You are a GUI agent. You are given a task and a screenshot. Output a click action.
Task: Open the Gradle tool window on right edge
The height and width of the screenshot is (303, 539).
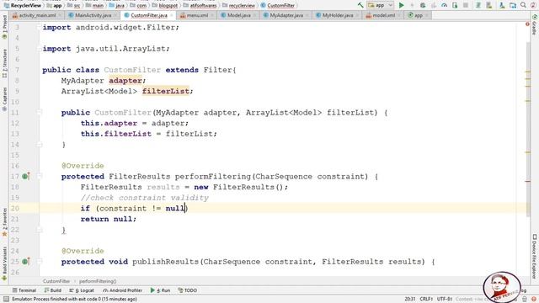pos(535,24)
